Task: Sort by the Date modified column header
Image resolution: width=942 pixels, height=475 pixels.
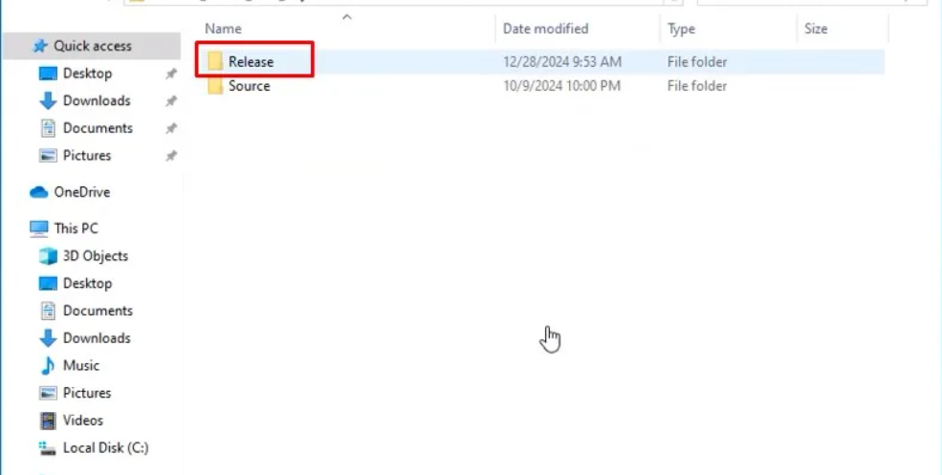Action: tap(545, 29)
